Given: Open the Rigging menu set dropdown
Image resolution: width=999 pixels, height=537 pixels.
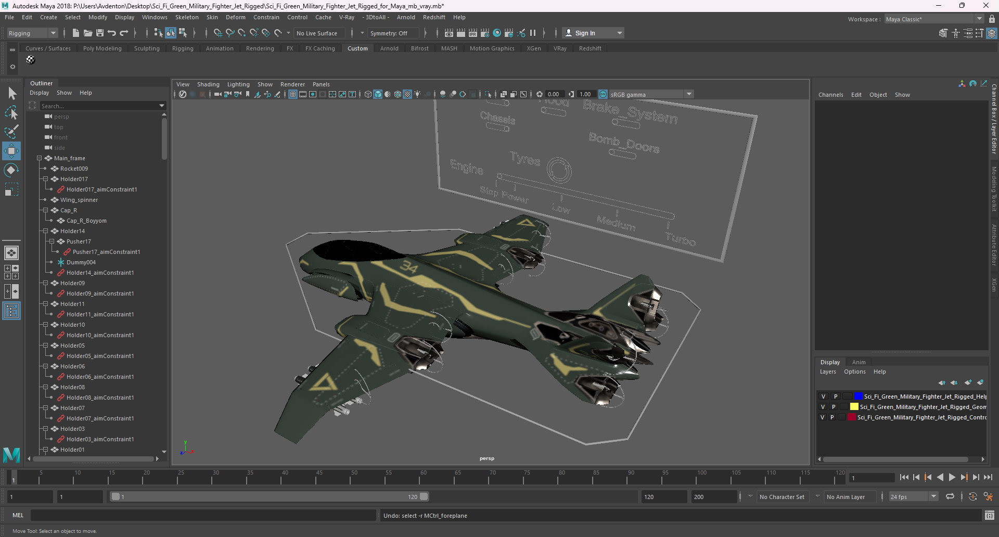Looking at the screenshot, I should click(x=32, y=33).
